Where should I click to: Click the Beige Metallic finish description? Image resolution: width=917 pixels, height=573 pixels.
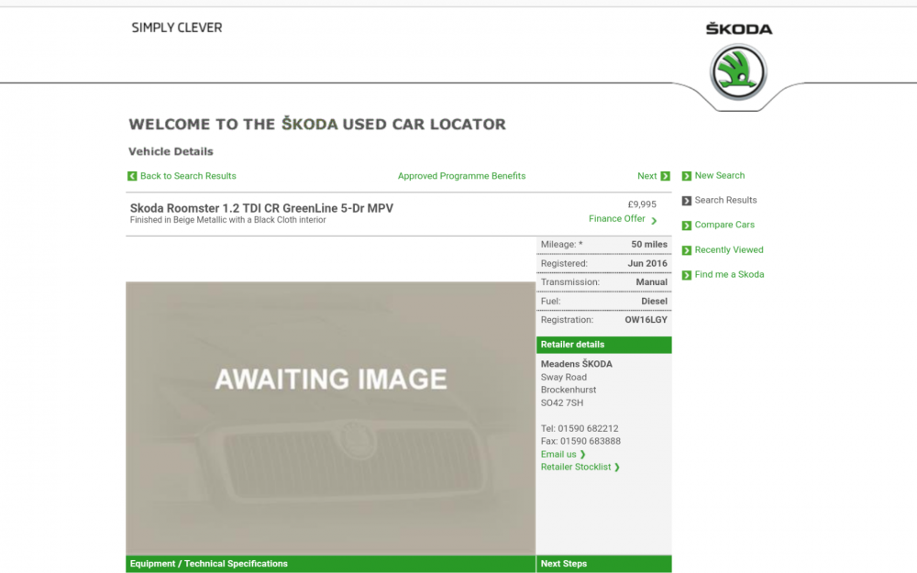pos(227,220)
